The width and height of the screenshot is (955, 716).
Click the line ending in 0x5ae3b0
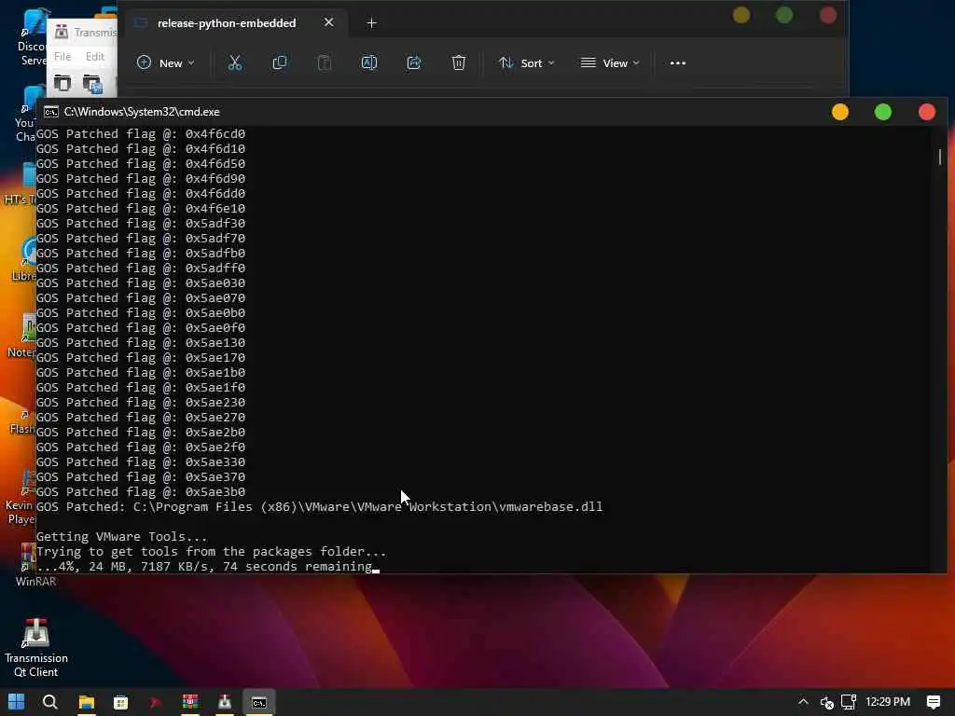[141, 492]
